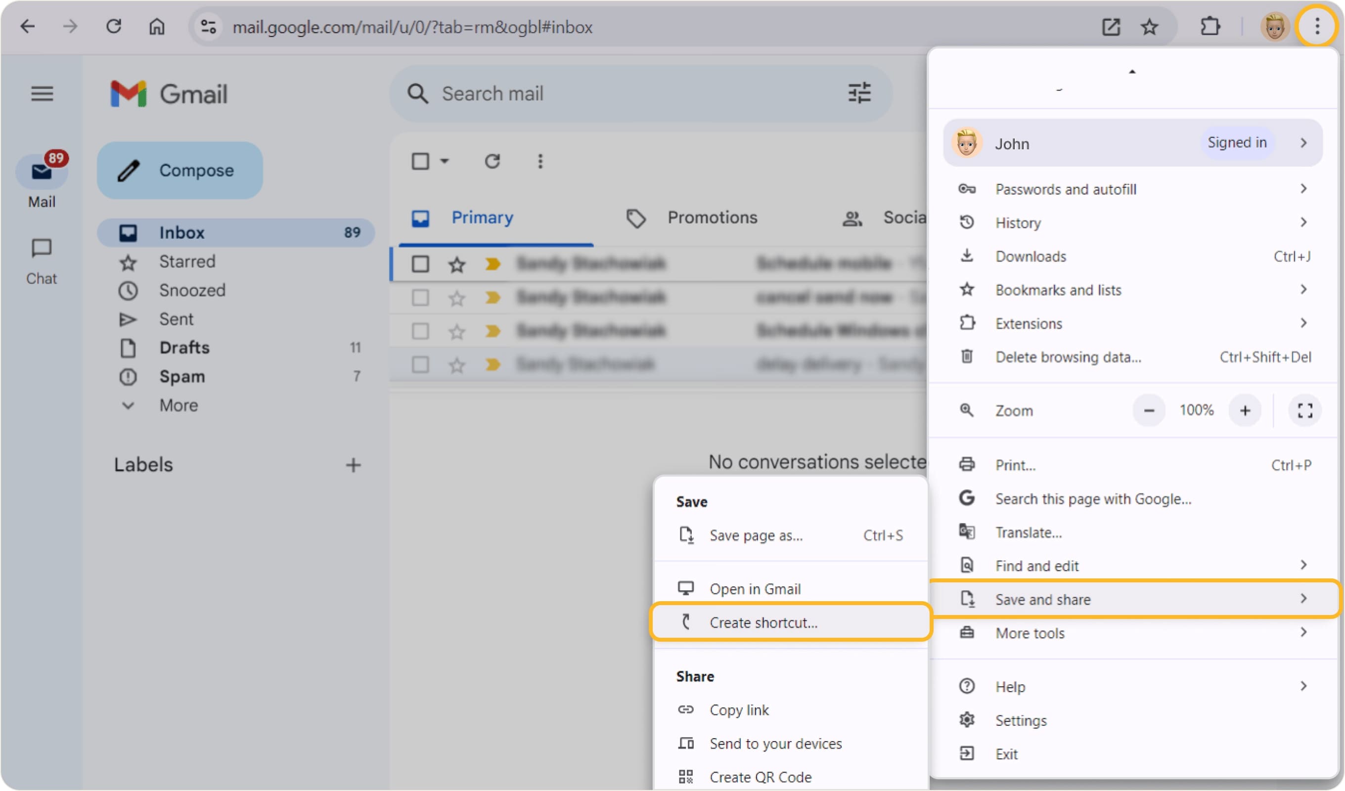Toggle the importance marker on the first email
1345x791 pixels.
click(x=493, y=264)
